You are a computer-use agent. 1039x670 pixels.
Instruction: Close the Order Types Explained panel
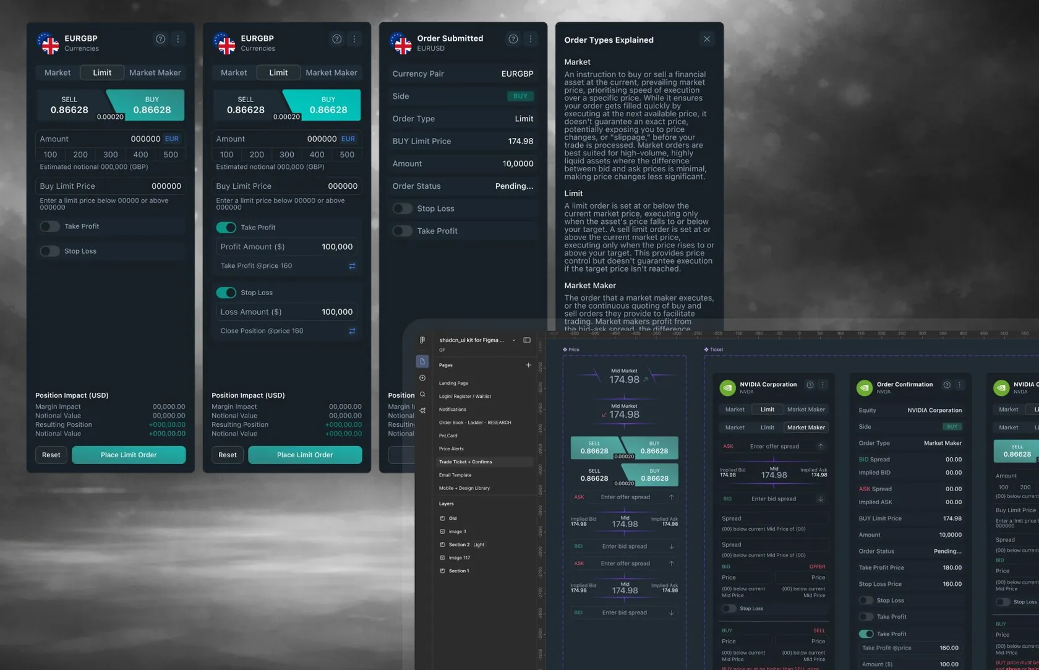[707, 39]
